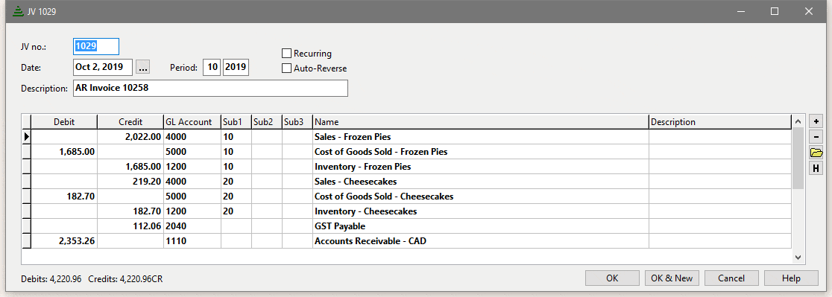This screenshot has width=832, height=297.
Task: Click the grid Description column header
Action: (720, 122)
